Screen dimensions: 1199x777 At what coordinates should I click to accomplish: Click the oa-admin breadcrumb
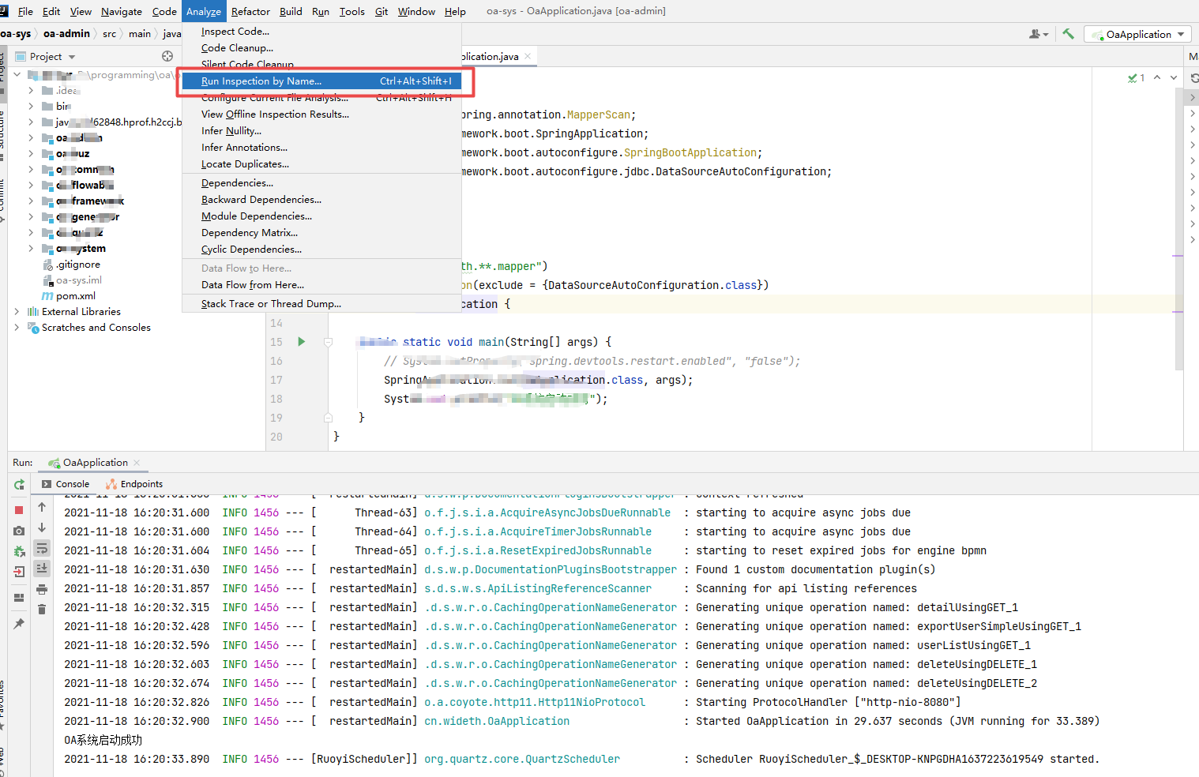click(x=66, y=34)
